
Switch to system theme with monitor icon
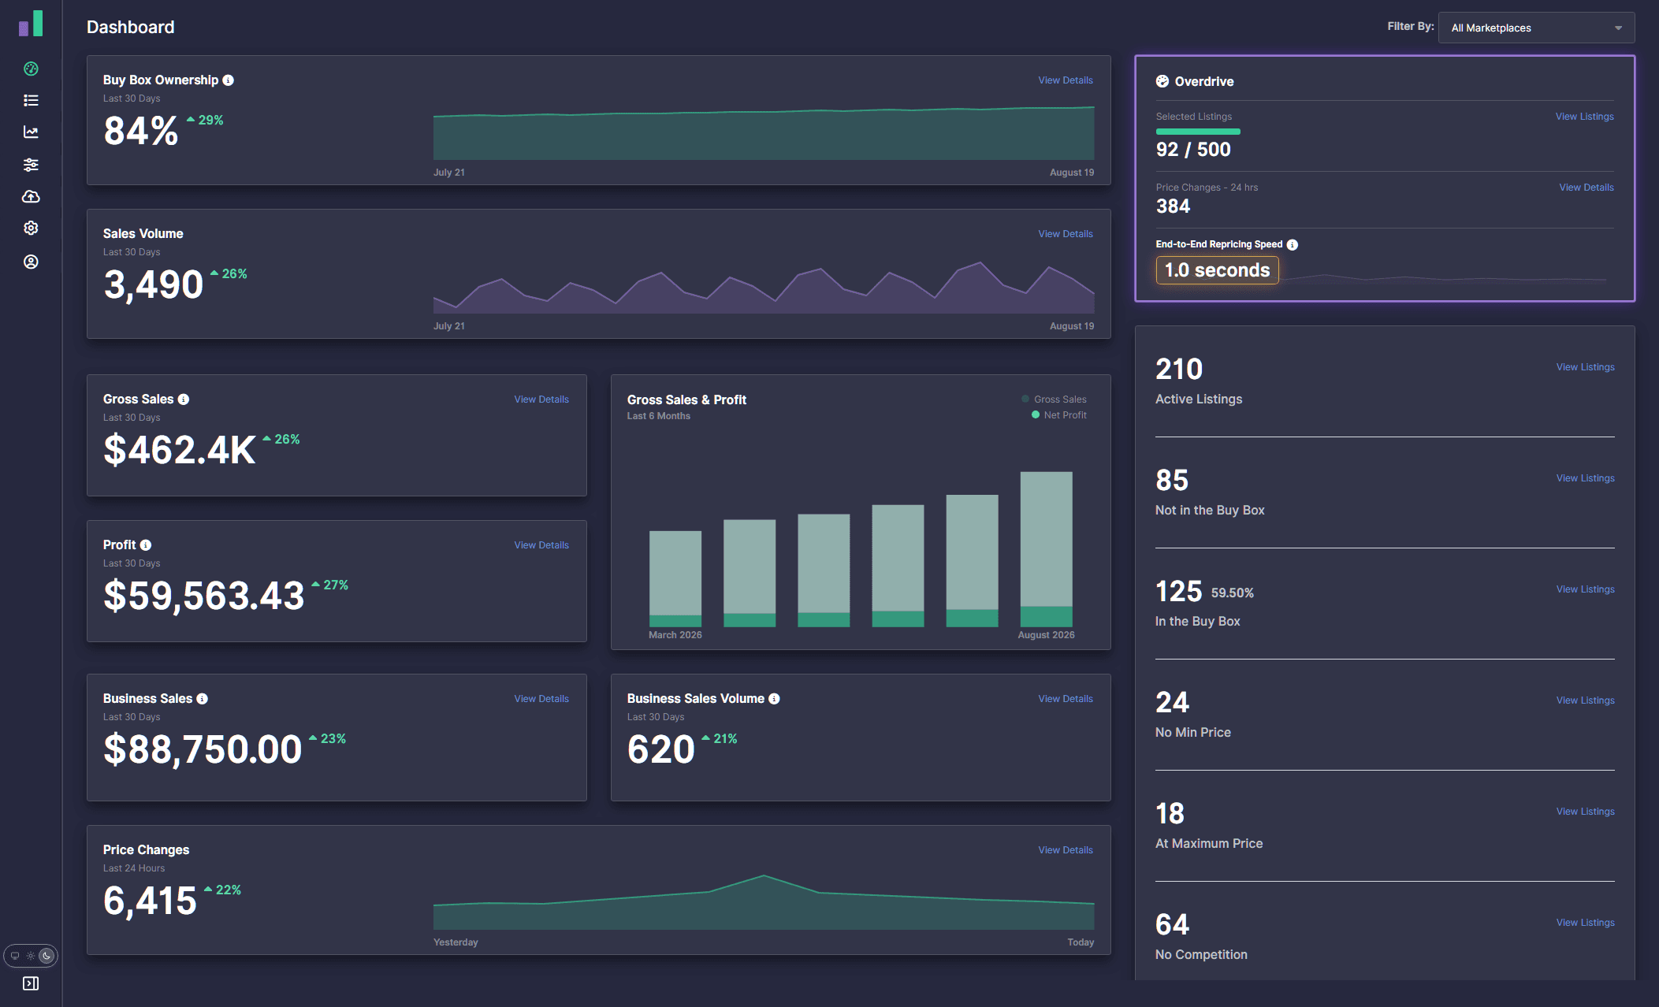[14, 956]
